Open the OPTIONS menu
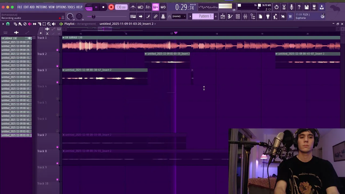 (x=61, y=7)
